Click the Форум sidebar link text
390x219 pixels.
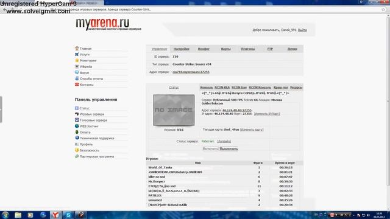pyautogui.click(x=84, y=72)
